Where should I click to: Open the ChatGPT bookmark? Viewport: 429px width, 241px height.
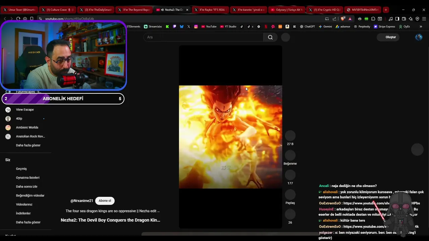(x=307, y=26)
